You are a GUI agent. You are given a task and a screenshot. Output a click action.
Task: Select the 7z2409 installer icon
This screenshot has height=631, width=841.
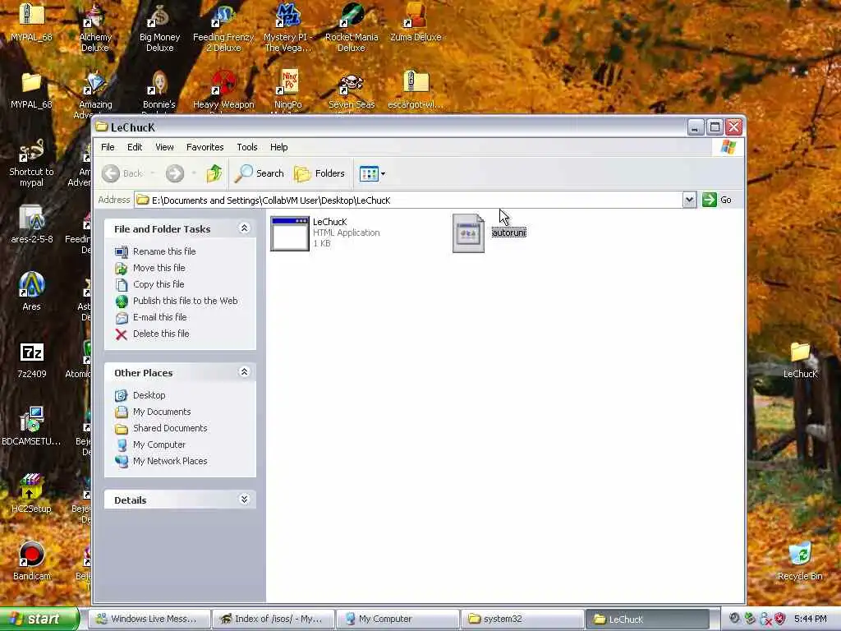32,360
